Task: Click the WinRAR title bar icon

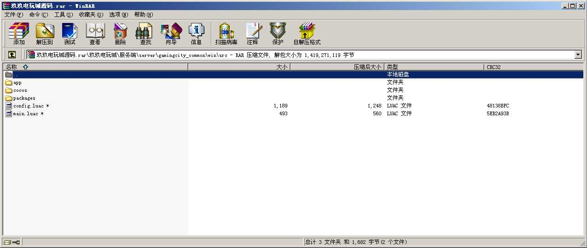Action: click(x=6, y=6)
